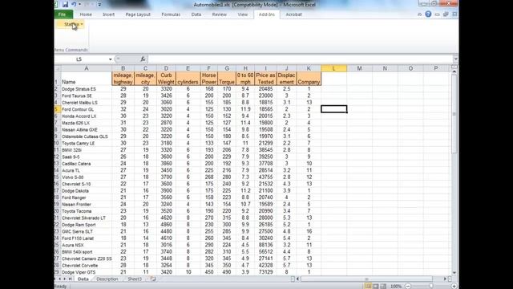Click horizontal scrollbar right arrow

pos(445,279)
